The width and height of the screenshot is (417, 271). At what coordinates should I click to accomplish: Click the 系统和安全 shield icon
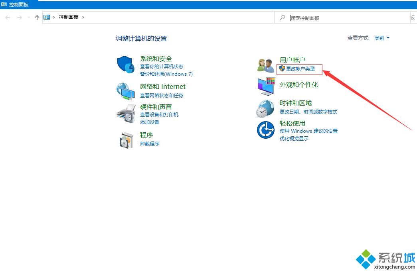click(x=126, y=64)
